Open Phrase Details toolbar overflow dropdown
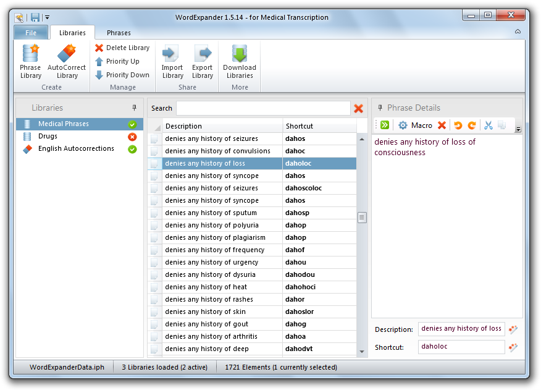The width and height of the screenshot is (541, 390). tap(518, 129)
